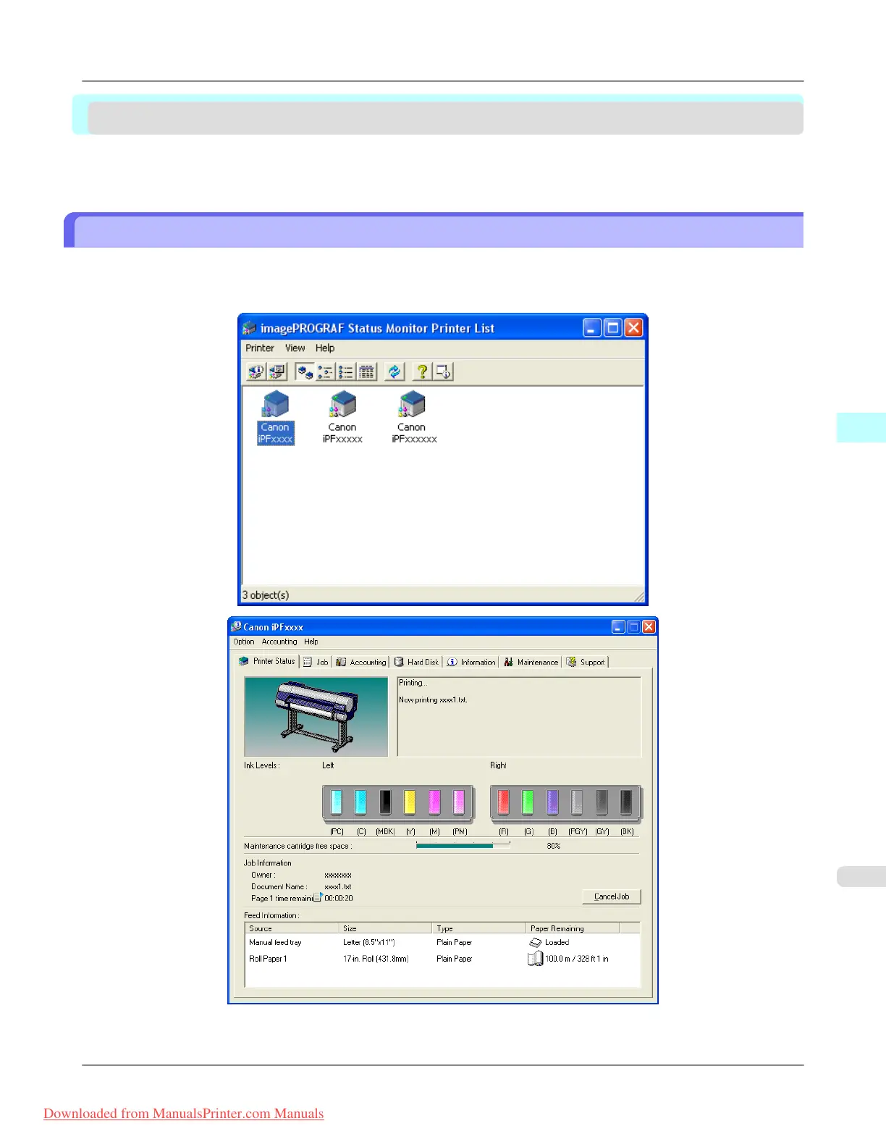Click the Loaded paper icon in Manual feed tray row
This screenshot has height=1147, width=886.
(536, 942)
